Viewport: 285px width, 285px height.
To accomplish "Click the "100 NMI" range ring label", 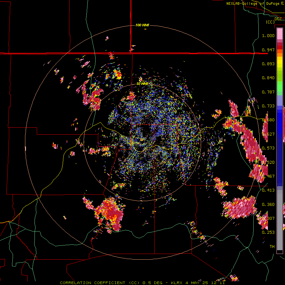I will 142,25.
